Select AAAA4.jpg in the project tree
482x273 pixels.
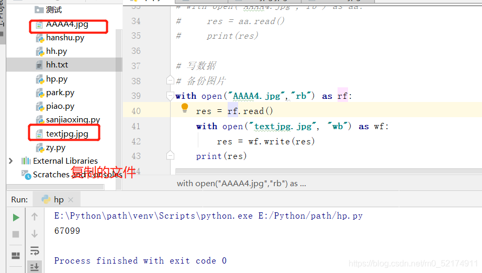(x=67, y=24)
